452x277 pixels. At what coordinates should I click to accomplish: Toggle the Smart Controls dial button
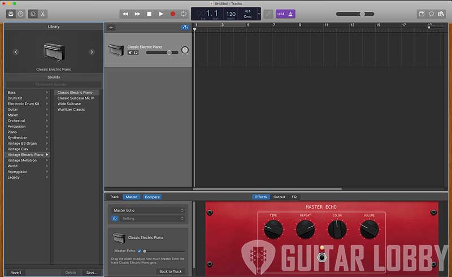pyautogui.click(x=33, y=14)
